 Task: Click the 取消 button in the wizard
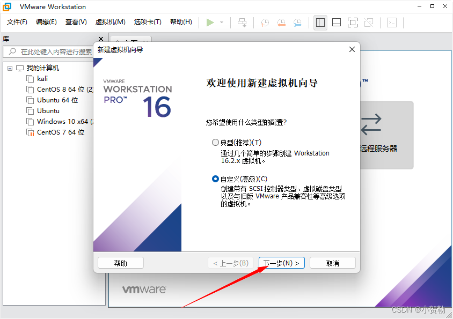point(333,263)
